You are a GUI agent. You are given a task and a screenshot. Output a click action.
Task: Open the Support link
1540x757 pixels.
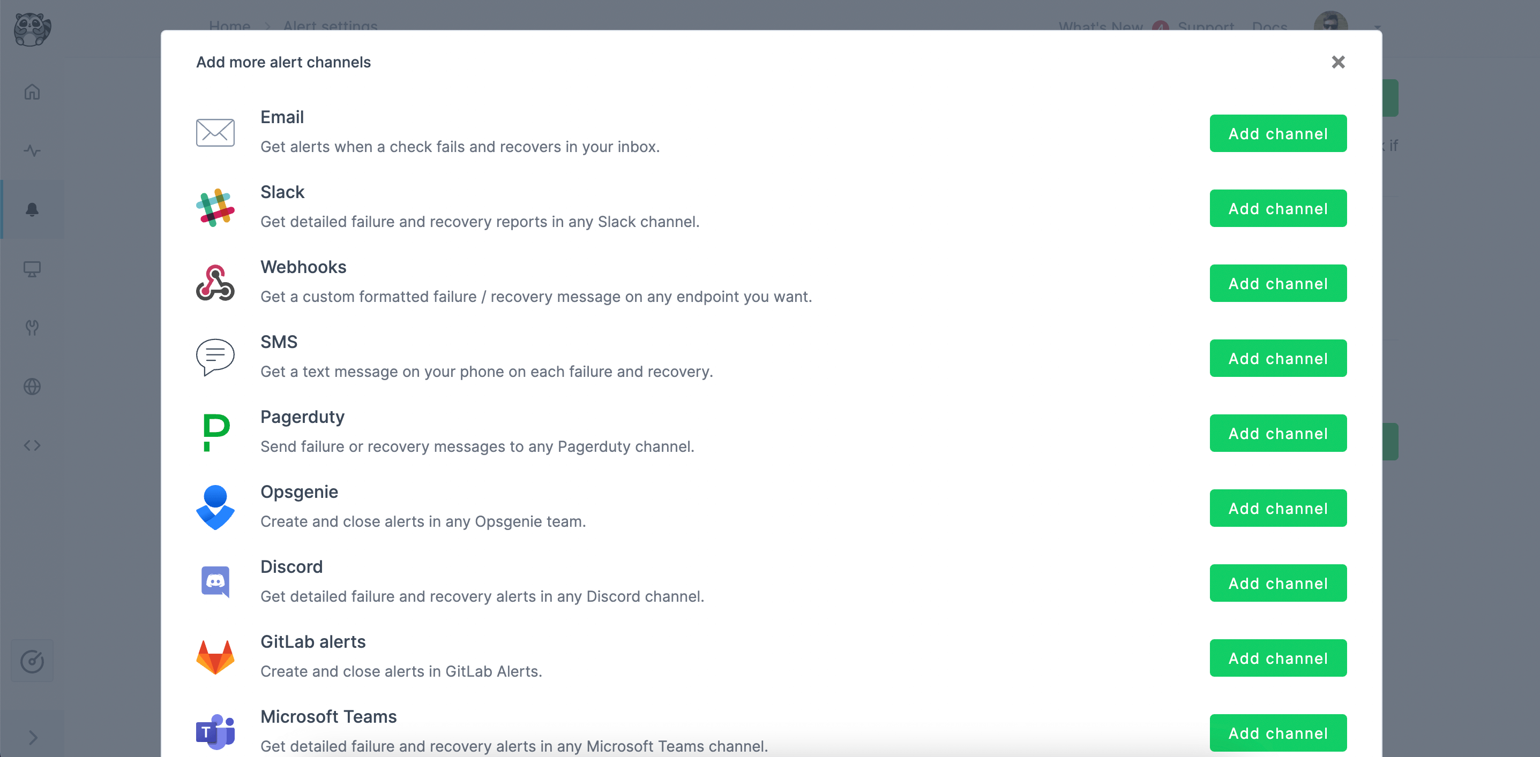click(1205, 27)
